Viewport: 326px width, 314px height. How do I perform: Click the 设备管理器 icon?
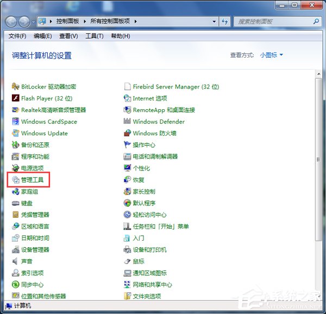tap(16, 250)
